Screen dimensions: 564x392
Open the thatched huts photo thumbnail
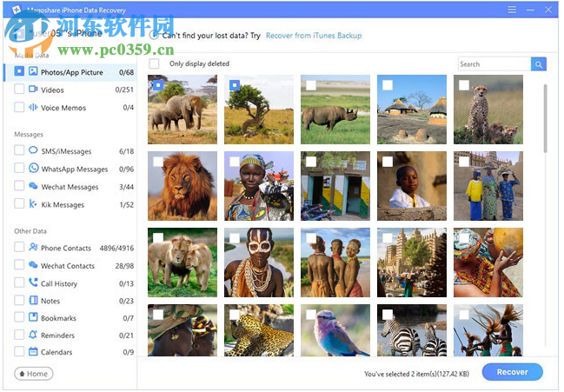pos(412,110)
